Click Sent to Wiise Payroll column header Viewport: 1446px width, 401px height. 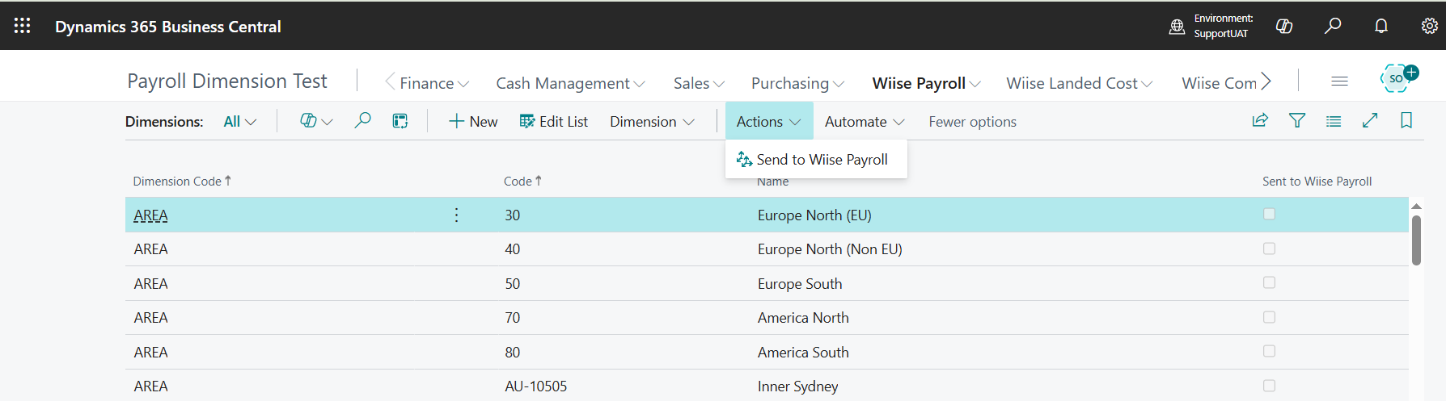[1317, 182]
